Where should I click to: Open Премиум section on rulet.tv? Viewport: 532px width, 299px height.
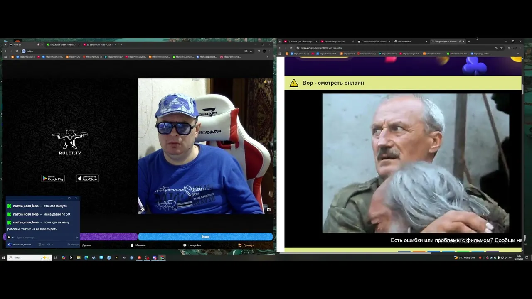tap(246, 245)
